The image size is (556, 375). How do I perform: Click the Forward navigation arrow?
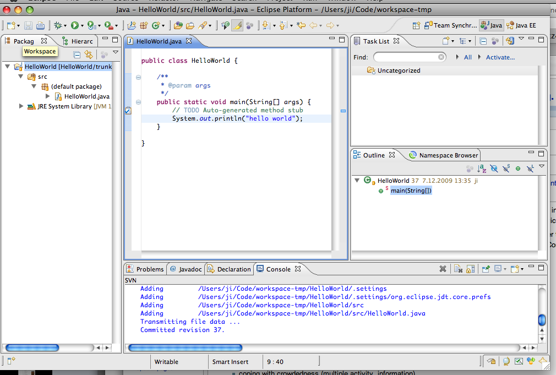click(330, 25)
